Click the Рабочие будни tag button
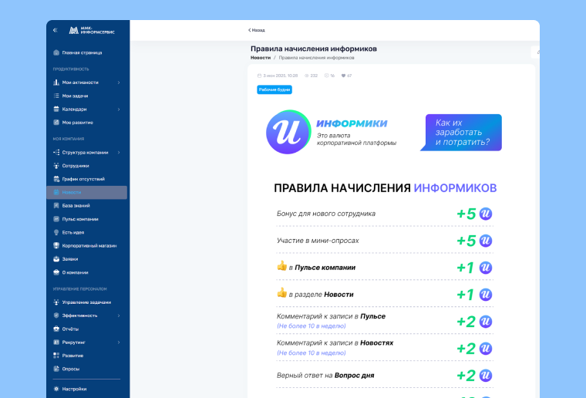The image size is (586, 398). coord(274,90)
